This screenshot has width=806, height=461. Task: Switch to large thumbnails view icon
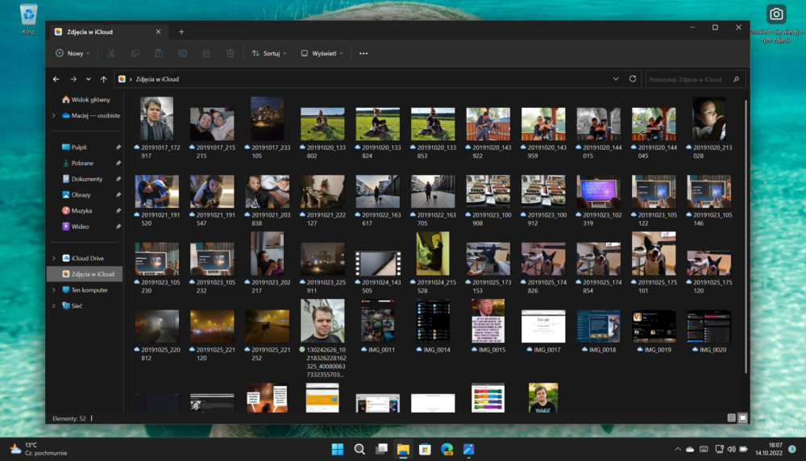(743, 417)
